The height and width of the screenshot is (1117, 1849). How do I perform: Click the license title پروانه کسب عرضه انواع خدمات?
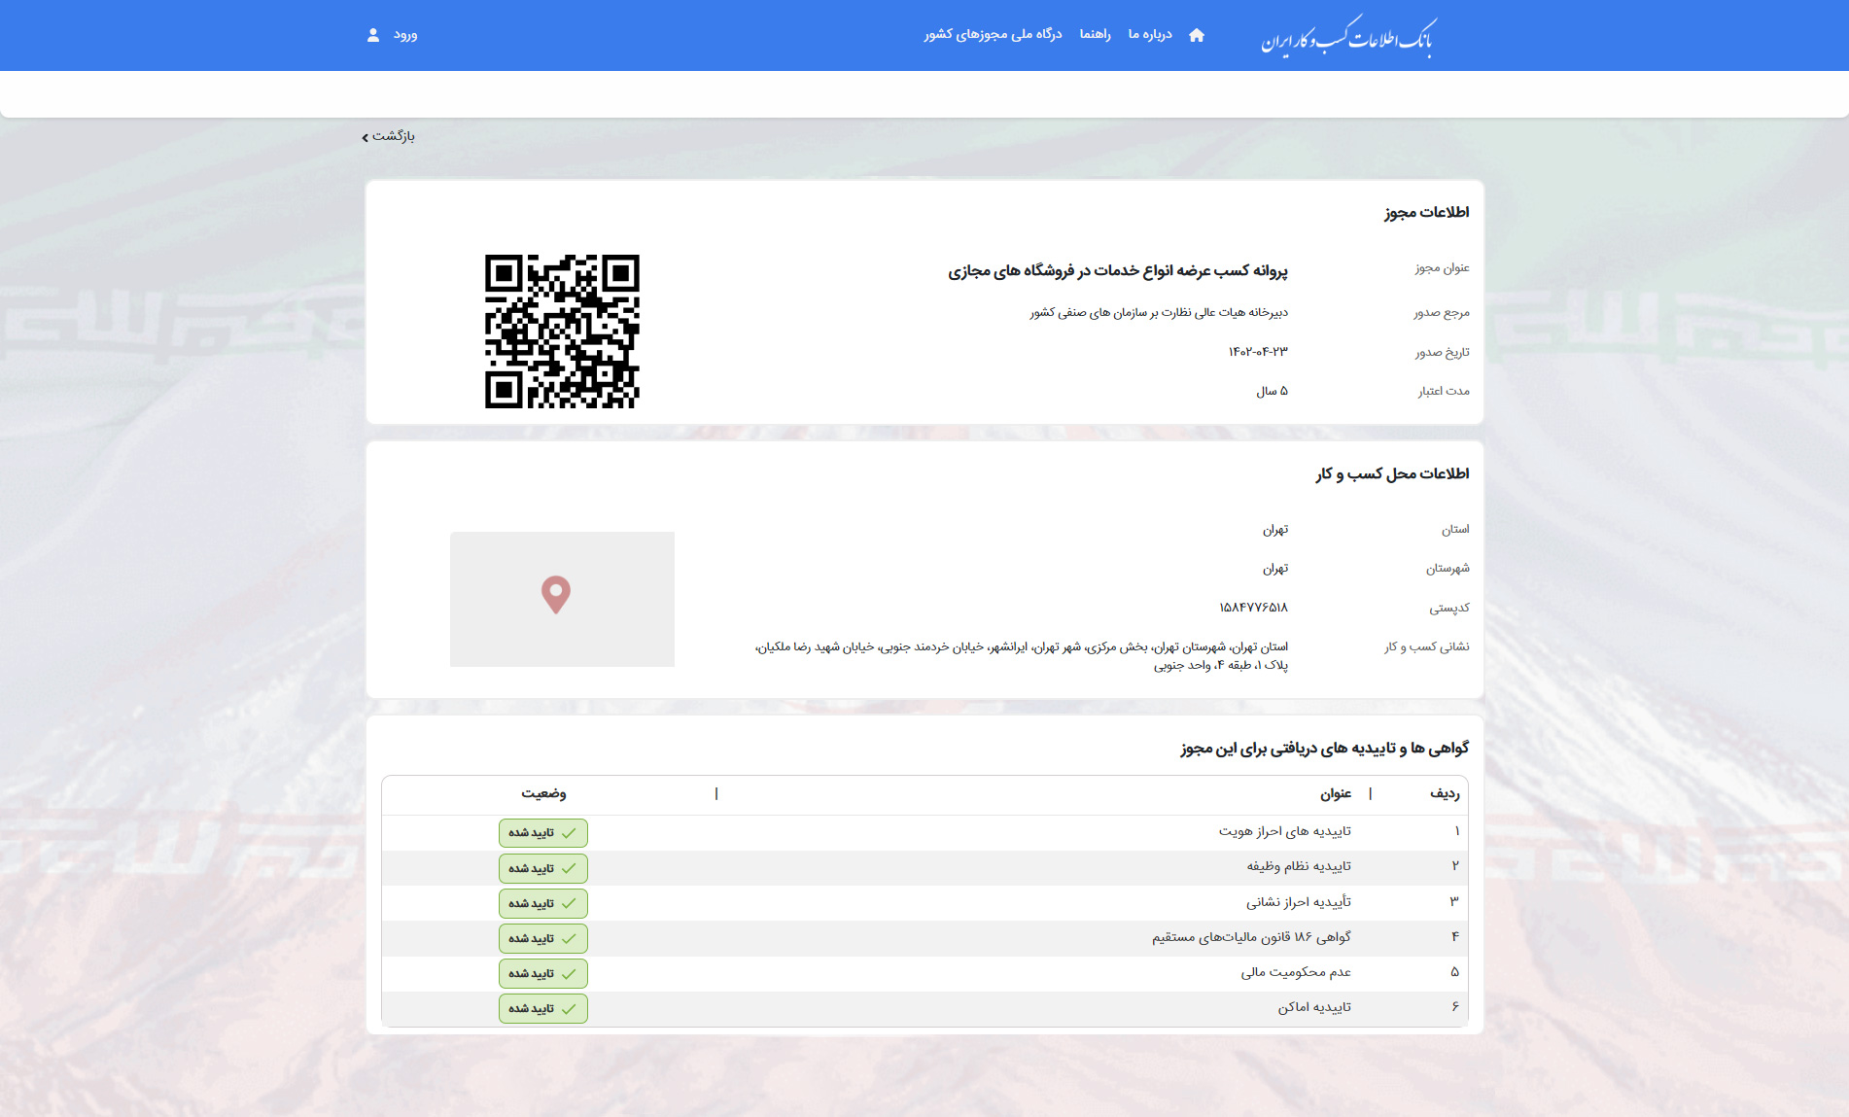click(1118, 270)
